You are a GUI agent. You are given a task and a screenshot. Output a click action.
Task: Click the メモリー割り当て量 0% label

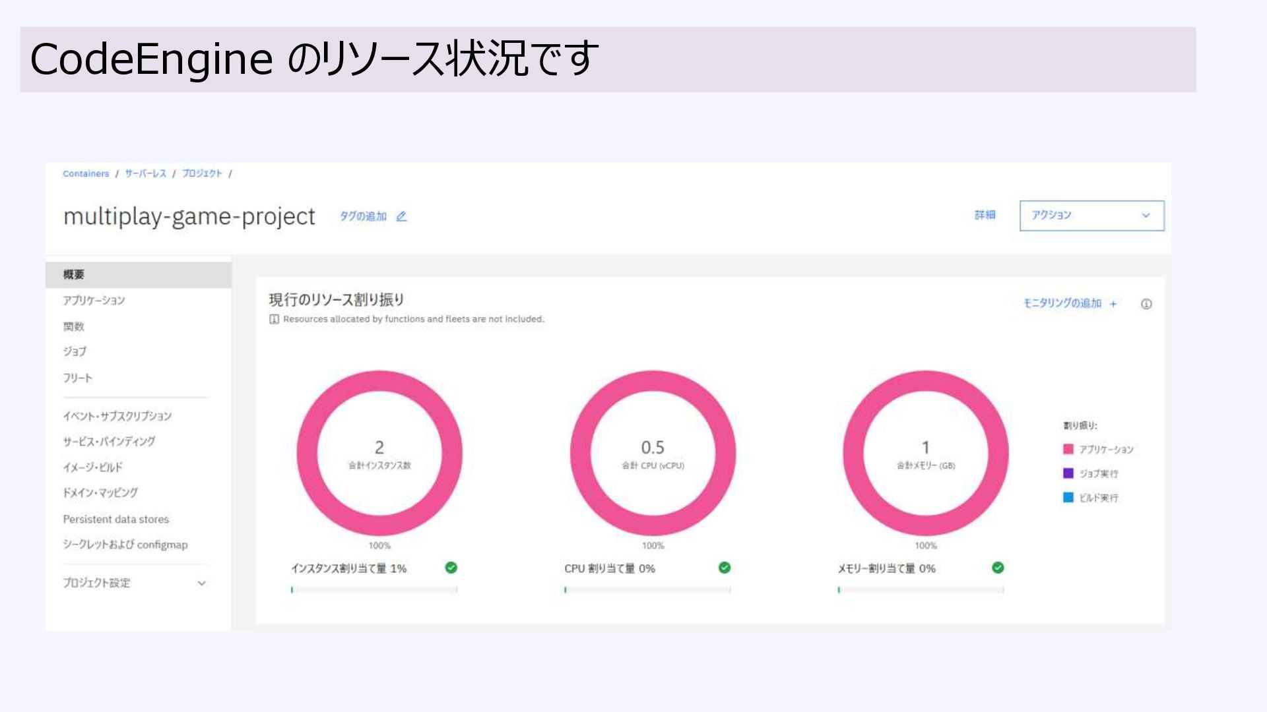(x=887, y=568)
